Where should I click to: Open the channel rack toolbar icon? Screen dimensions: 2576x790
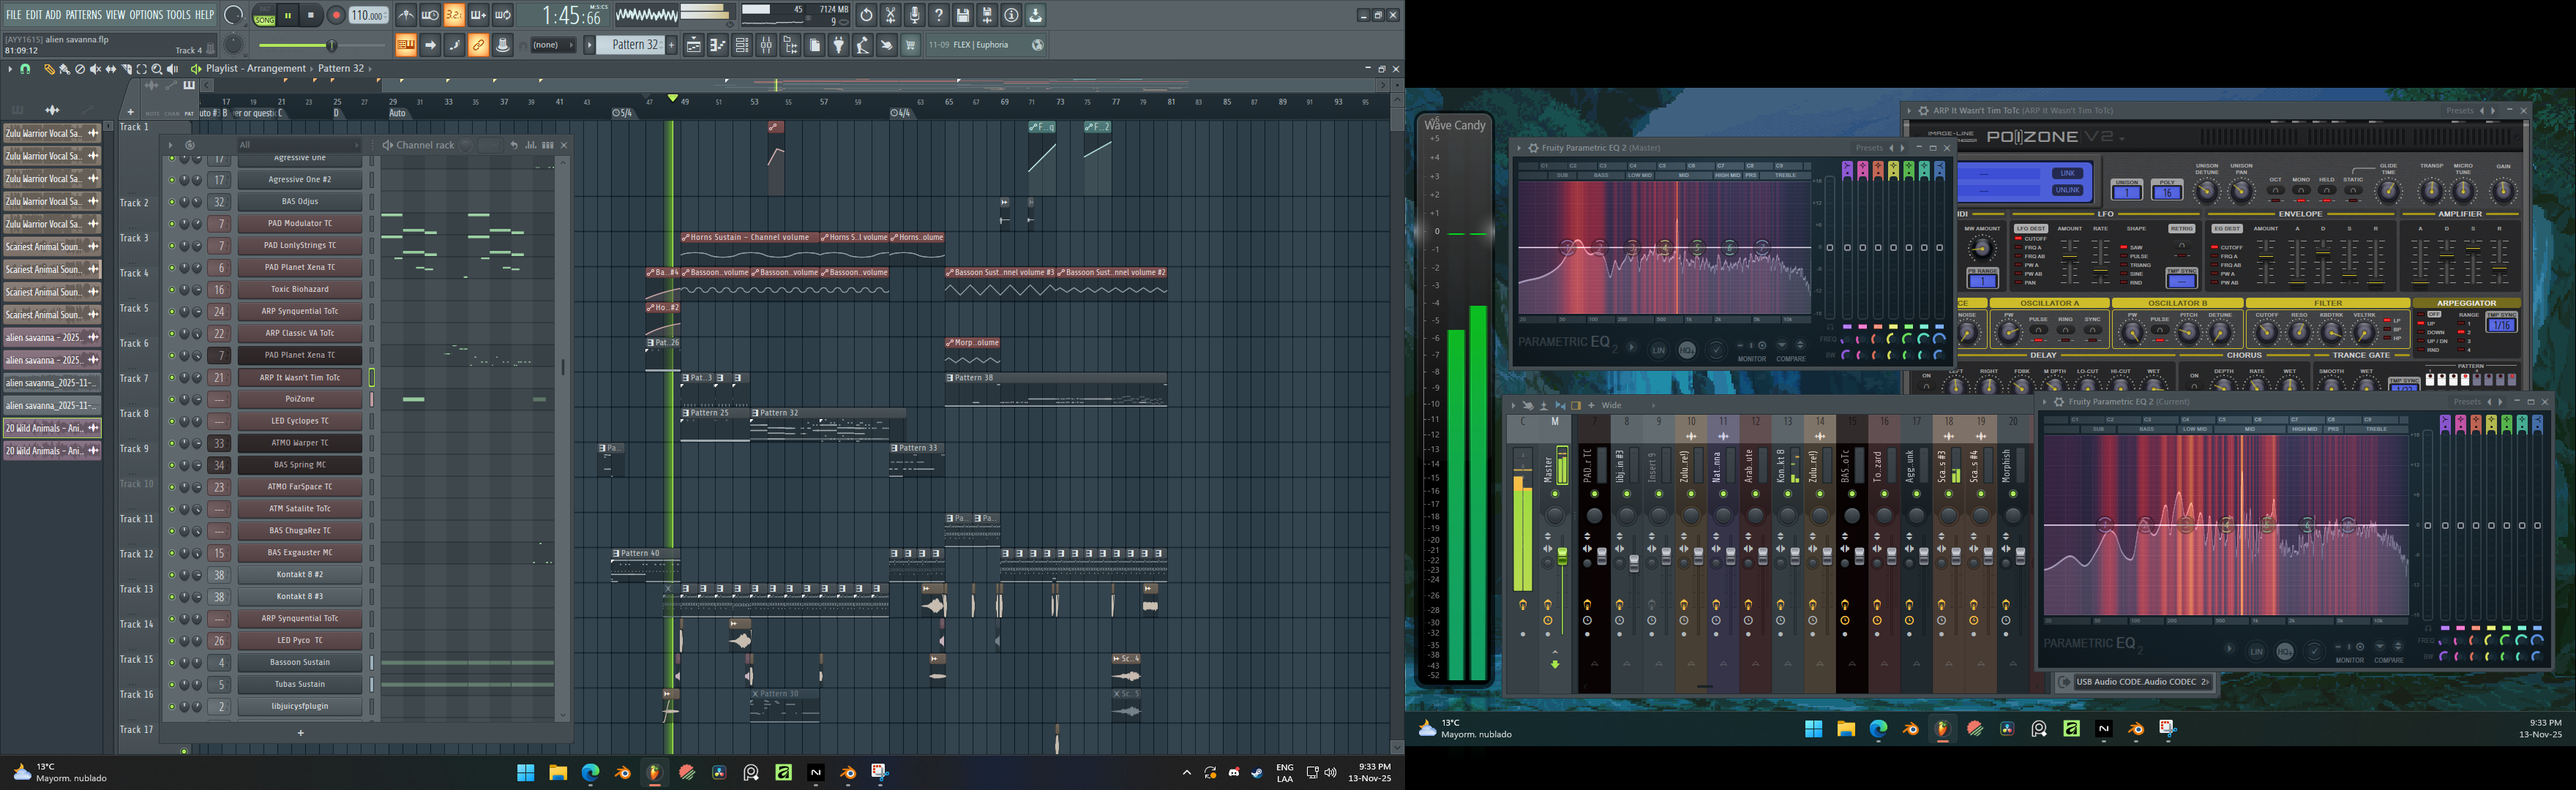point(742,45)
